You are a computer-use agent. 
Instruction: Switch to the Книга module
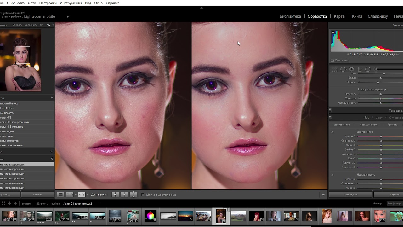357,16
